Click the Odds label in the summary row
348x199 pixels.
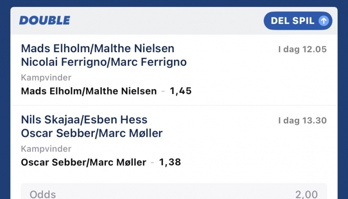(43, 195)
